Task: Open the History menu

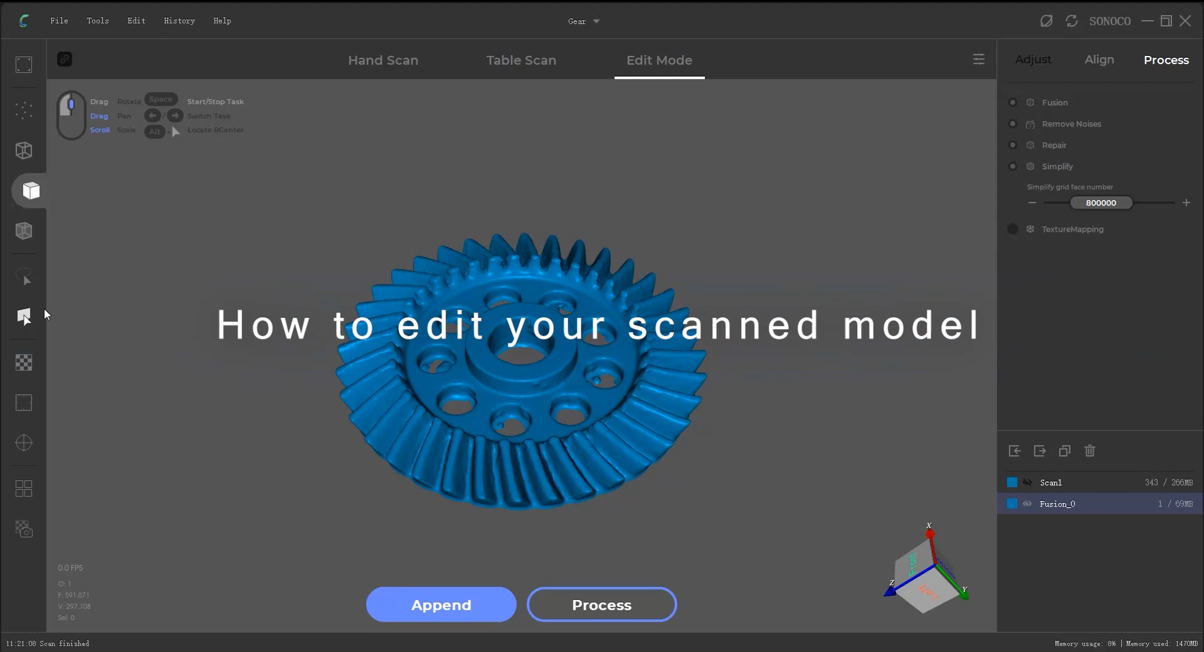Action: point(179,21)
